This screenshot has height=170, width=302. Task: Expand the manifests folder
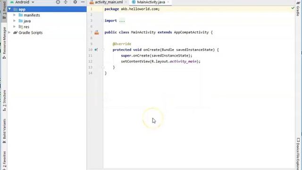pyautogui.click(x=15, y=15)
